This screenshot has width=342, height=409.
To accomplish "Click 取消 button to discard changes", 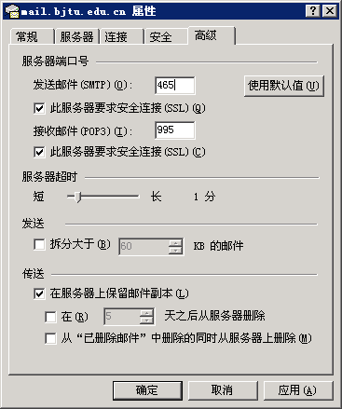I will coord(223,390).
